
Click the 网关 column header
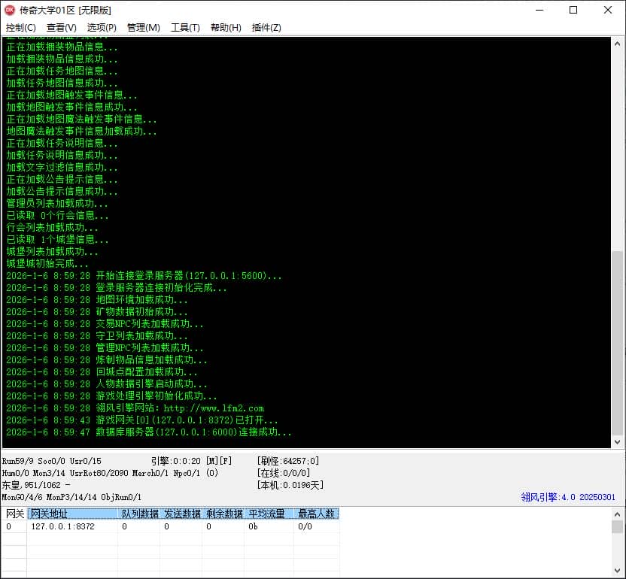[14, 514]
